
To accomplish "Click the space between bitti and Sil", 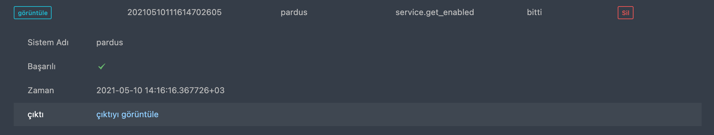I will [x=580, y=13].
